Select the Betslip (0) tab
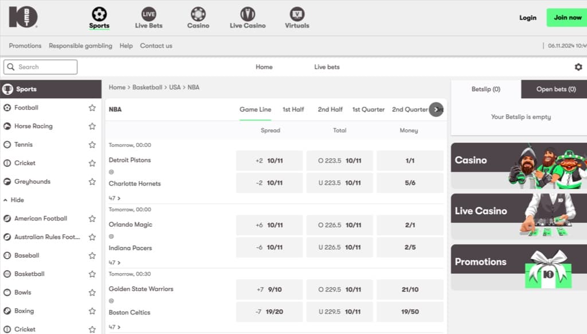The height and width of the screenshot is (334, 587). click(486, 89)
